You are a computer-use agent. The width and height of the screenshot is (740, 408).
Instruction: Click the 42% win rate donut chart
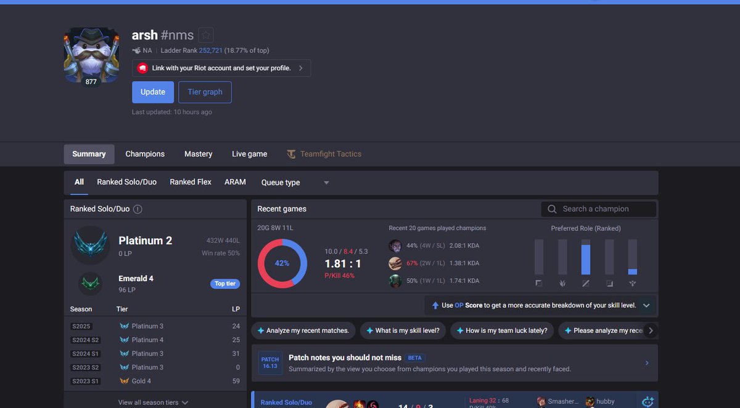click(x=282, y=263)
